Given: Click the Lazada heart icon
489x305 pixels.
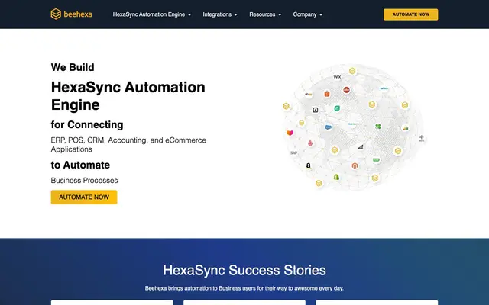Looking at the screenshot, I should [x=290, y=133].
